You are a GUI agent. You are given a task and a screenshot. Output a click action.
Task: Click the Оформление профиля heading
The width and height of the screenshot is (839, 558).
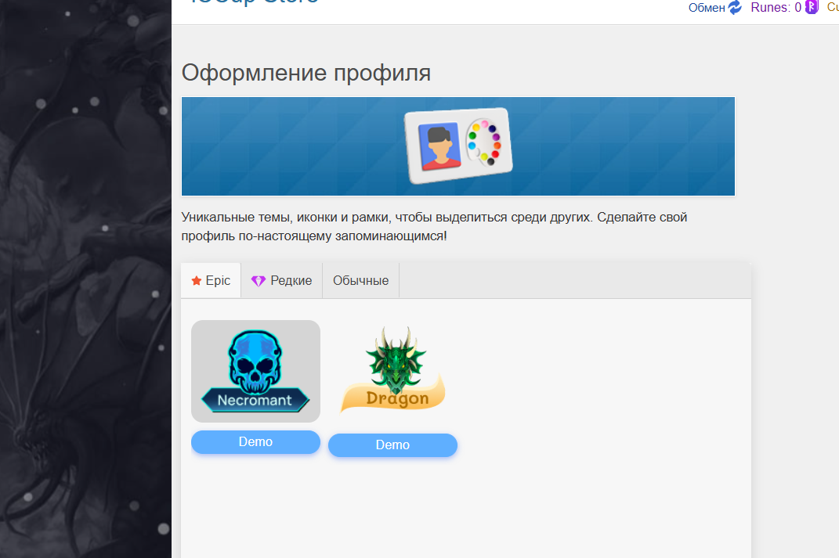coord(306,73)
